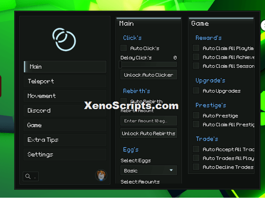
Task: Click the Upgrade's section heading
Action: click(210, 81)
